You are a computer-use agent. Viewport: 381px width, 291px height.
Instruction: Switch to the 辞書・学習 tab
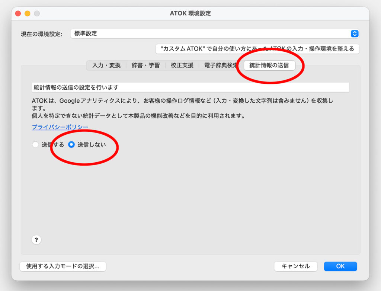145,65
